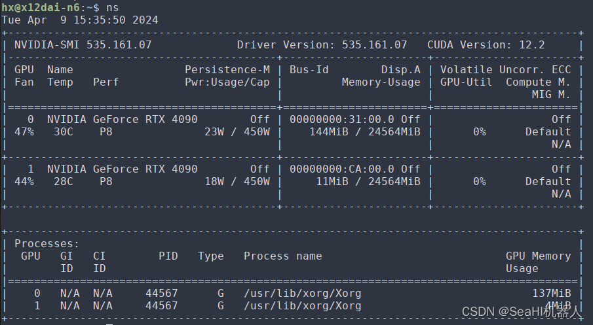Click GPU 0 name NVIDIA GeForce RTX 4090
The image size is (593, 325).
point(122,120)
